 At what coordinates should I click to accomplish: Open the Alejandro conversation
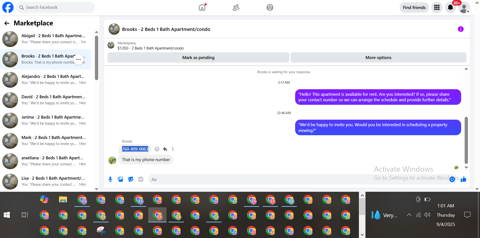pyautogui.click(x=46, y=80)
